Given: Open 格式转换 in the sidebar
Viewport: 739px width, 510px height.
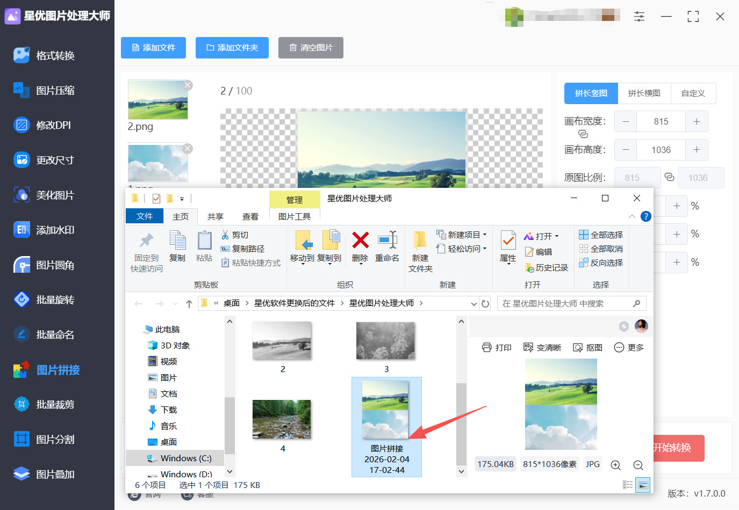Looking at the screenshot, I should 45,55.
